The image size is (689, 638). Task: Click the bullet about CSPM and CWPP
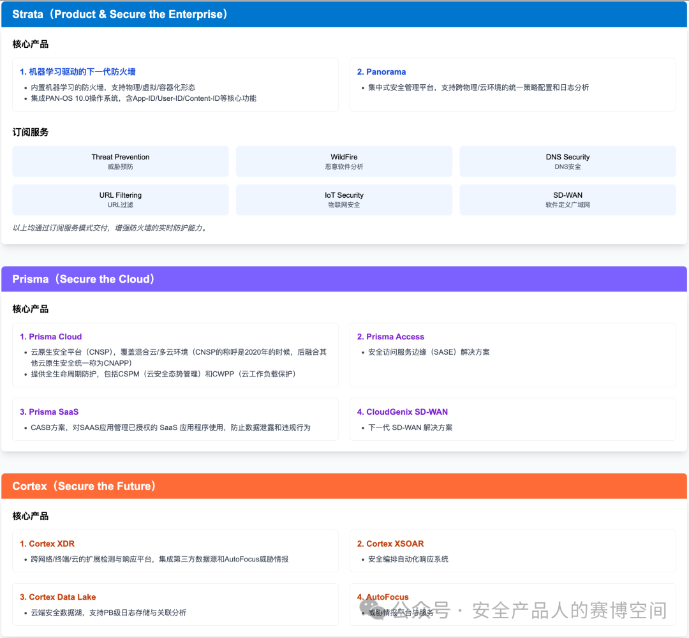point(165,374)
